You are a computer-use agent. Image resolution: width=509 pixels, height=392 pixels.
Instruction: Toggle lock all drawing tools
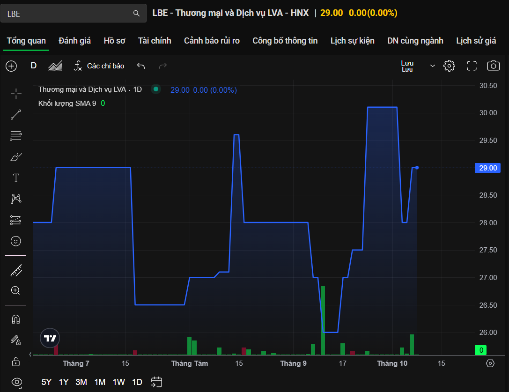click(x=16, y=361)
